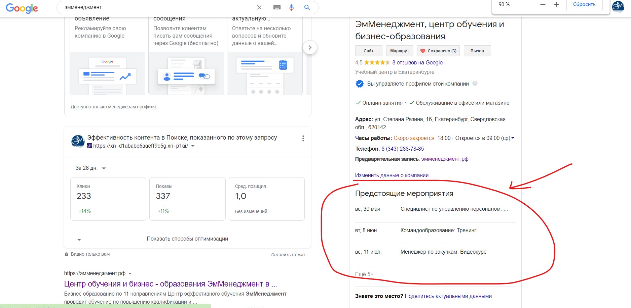This screenshot has width=631, height=308.
Task: Click the Сайт button
Action: click(369, 51)
